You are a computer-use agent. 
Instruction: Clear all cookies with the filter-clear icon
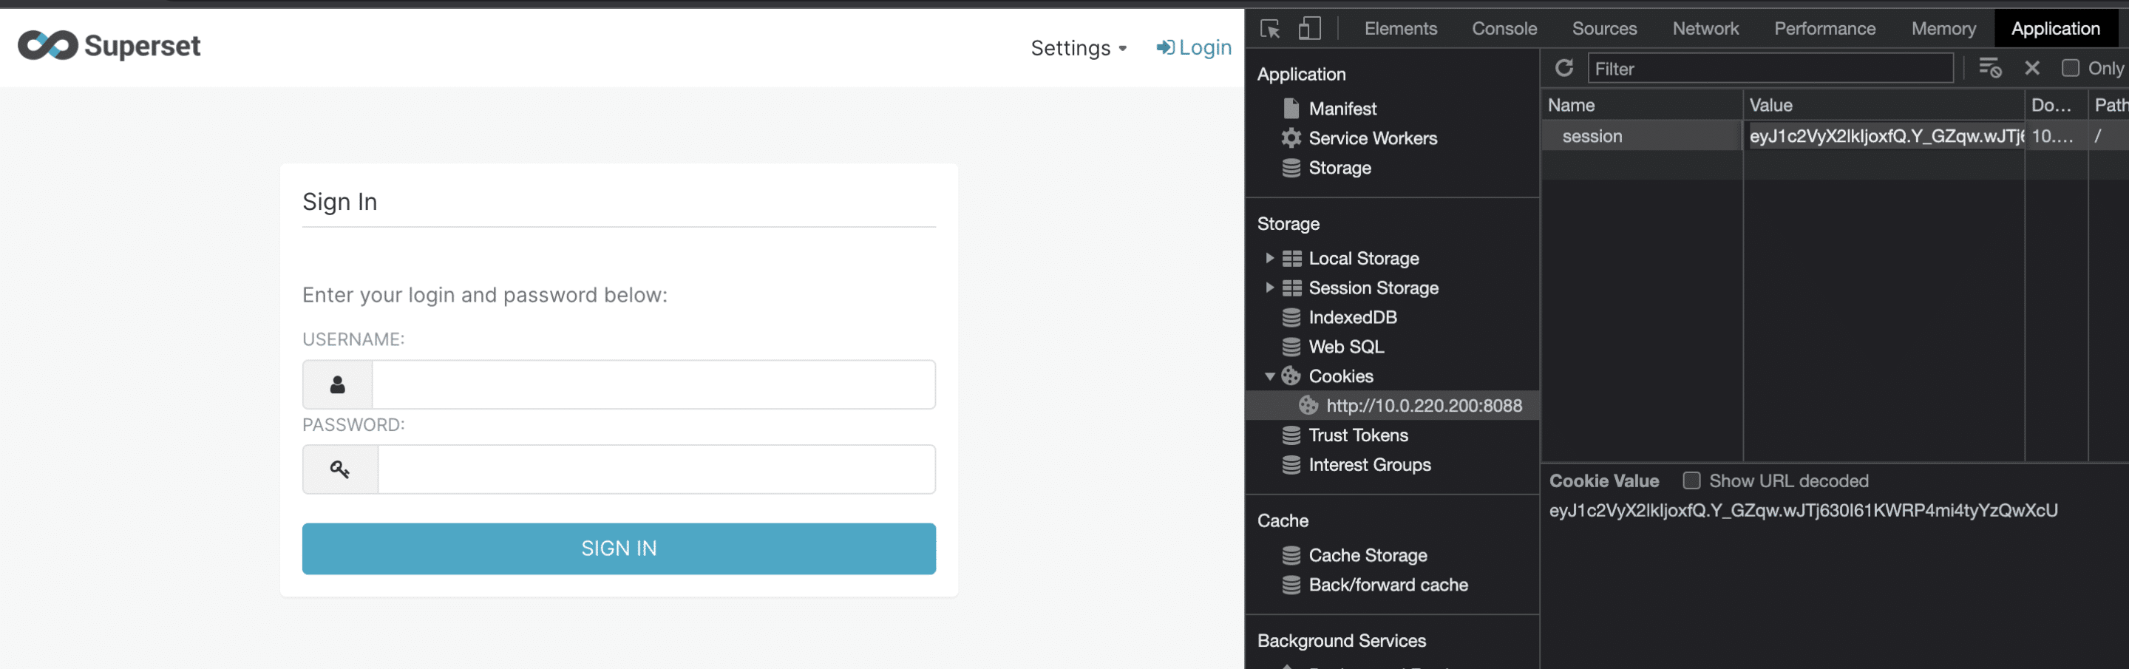[x=1989, y=68]
